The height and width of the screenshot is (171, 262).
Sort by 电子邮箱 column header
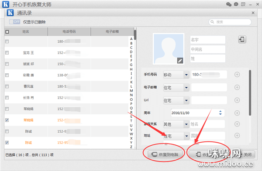[x=112, y=31]
